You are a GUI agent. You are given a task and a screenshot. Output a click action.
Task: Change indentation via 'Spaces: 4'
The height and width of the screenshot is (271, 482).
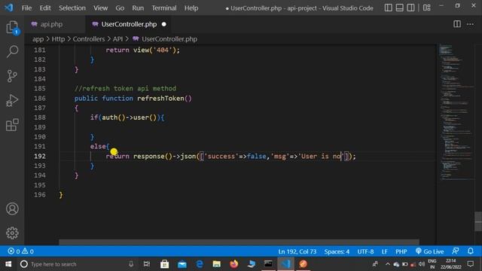(x=337, y=251)
